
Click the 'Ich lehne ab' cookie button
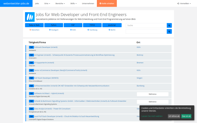(174, 116)
